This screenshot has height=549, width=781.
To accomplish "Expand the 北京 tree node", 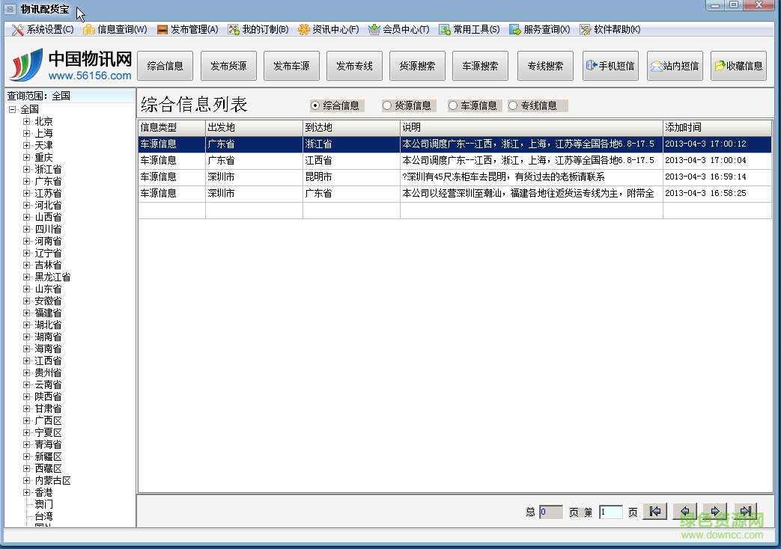I will pyautogui.click(x=27, y=121).
